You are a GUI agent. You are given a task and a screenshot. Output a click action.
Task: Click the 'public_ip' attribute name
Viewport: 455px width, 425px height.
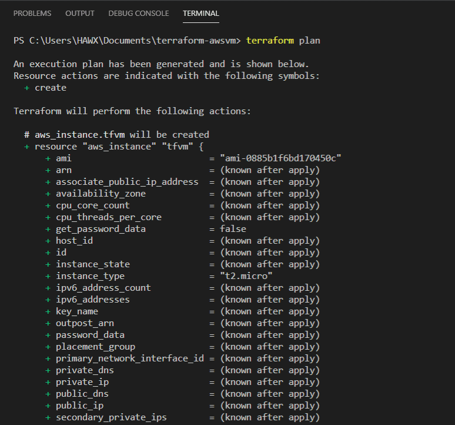tap(79, 406)
